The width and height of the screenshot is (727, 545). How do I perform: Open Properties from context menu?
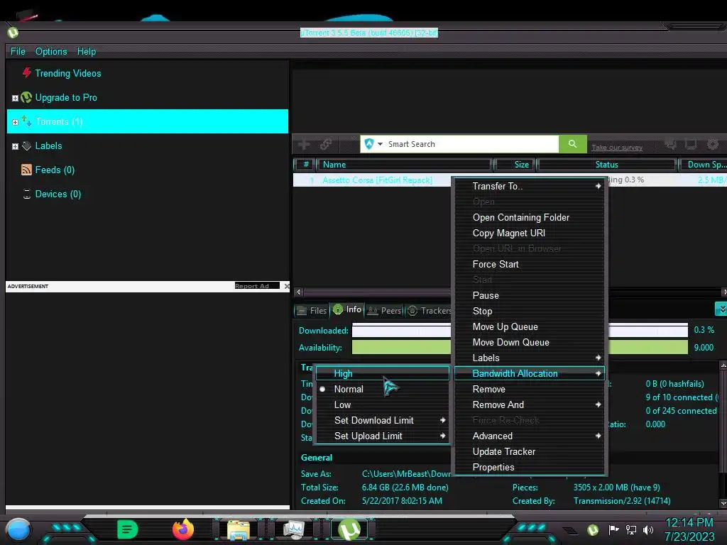[530, 467]
